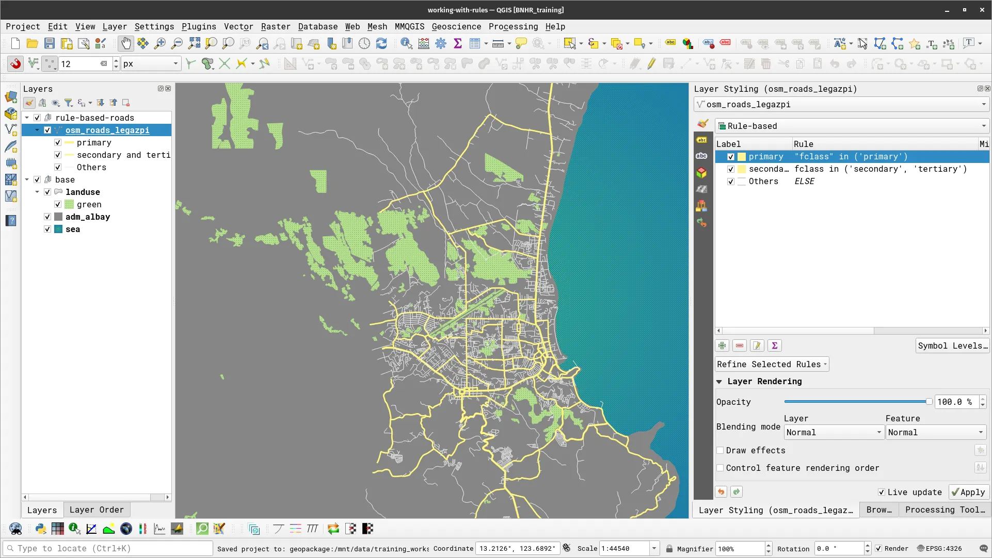Image resolution: width=992 pixels, height=558 pixels.
Task: Collapse the landuse group in Layers
Action: click(x=37, y=192)
